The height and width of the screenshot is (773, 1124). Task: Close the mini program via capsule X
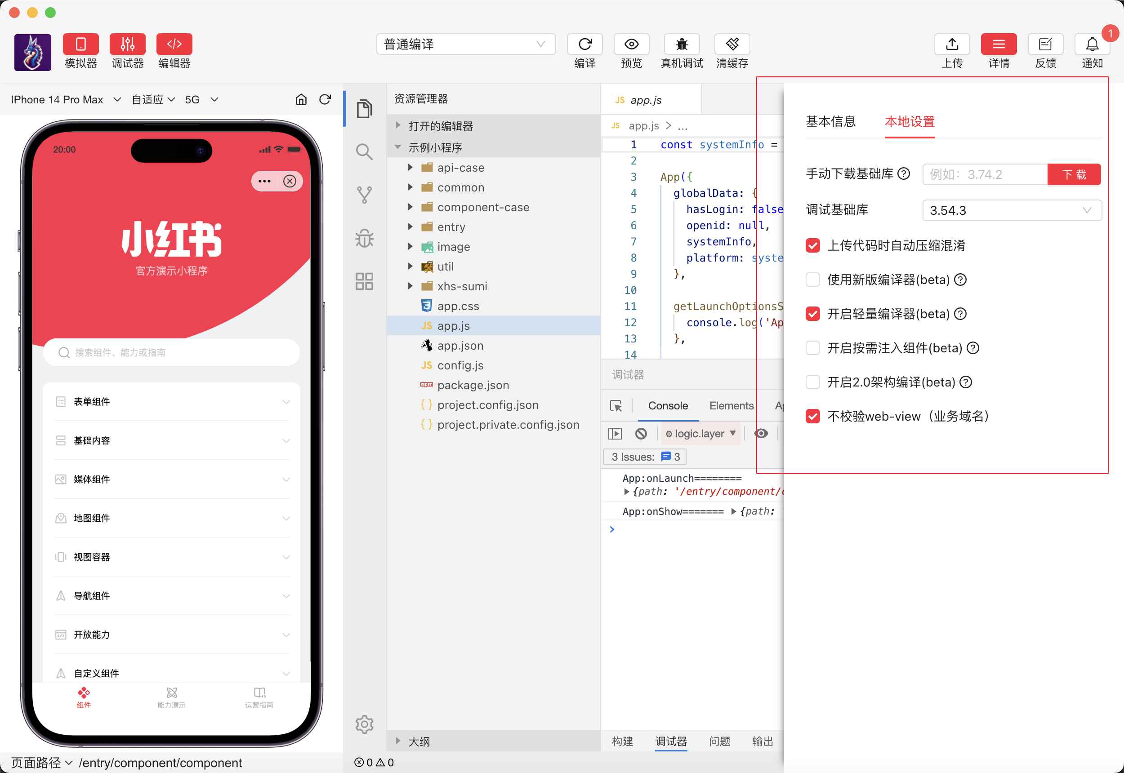[290, 181]
